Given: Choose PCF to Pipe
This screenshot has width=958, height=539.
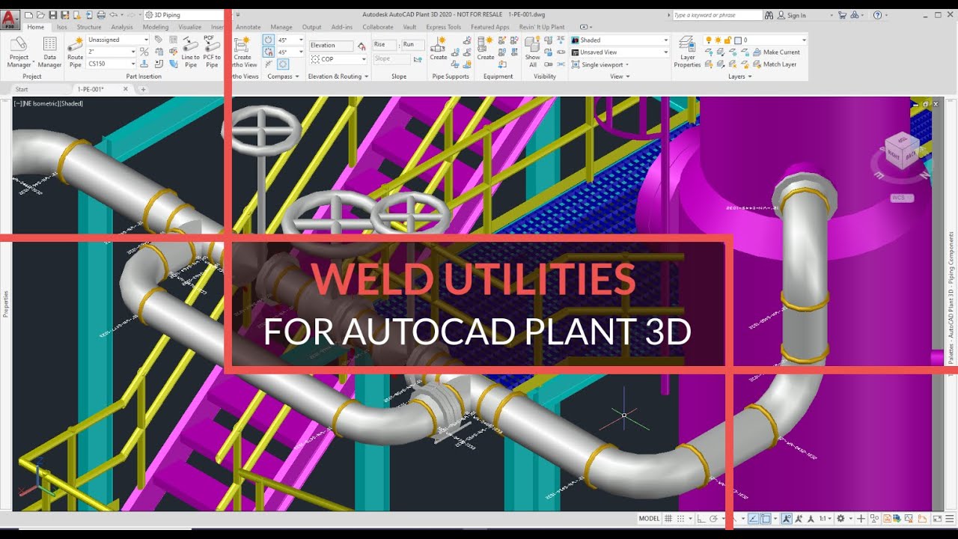Looking at the screenshot, I should click(212, 52).
